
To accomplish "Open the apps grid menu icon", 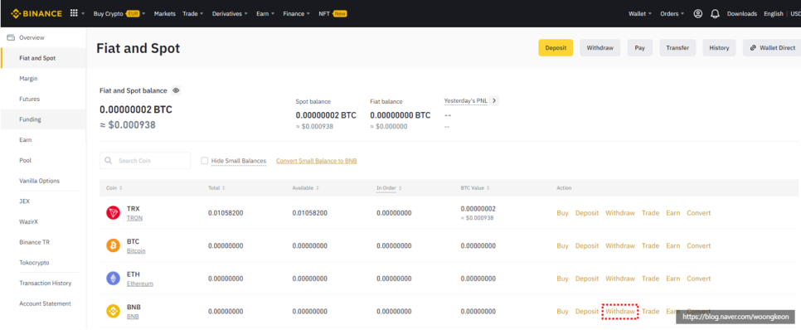I will pos(74,14).
